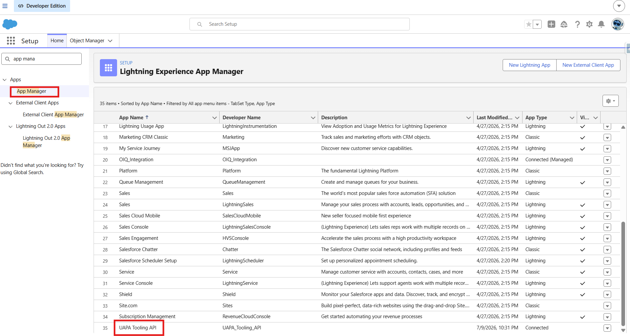Select 'UAPA Tooling API' app name cell
The image size is (630, 336).
coord(138,328)
